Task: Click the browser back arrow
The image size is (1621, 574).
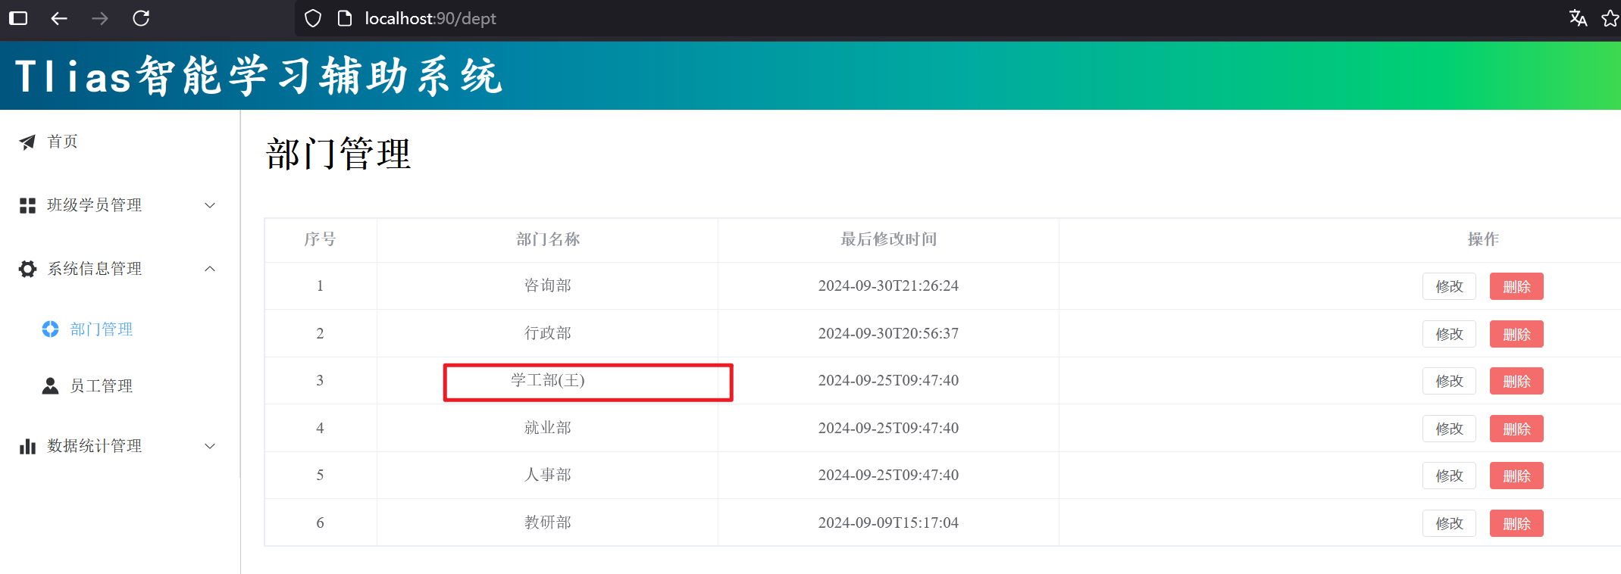Action: point(59,18)
